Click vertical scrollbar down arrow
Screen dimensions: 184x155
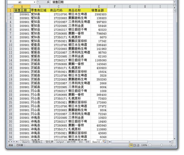[x=175, y=139]
